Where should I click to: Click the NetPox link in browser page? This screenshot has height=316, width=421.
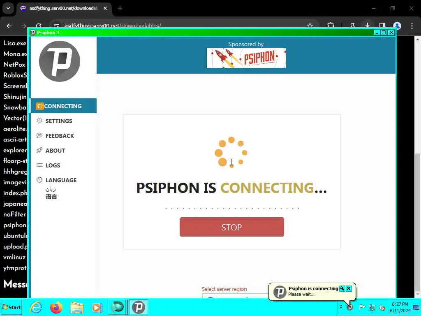click(14, 65)
